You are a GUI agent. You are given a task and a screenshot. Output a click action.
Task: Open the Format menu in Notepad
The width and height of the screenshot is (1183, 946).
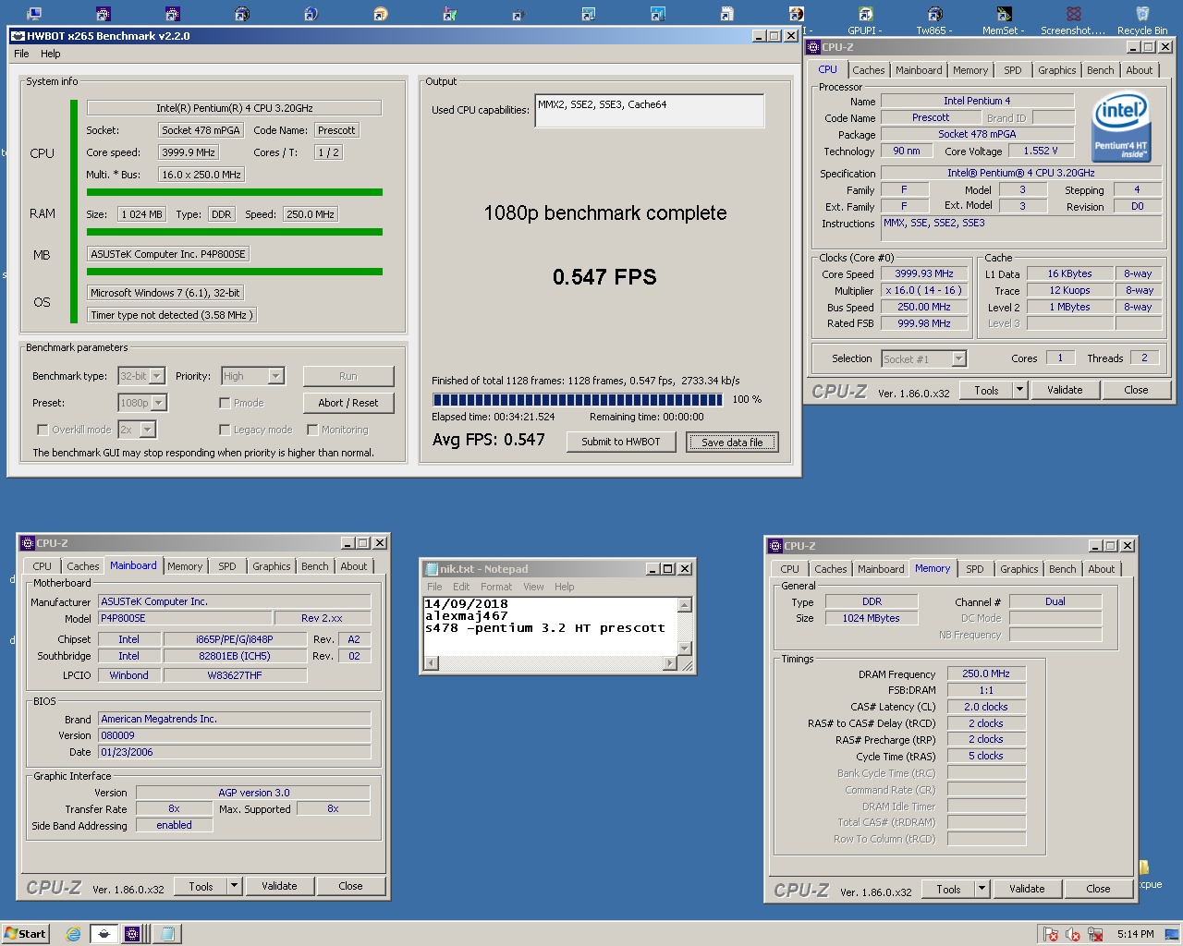(496, 587)
